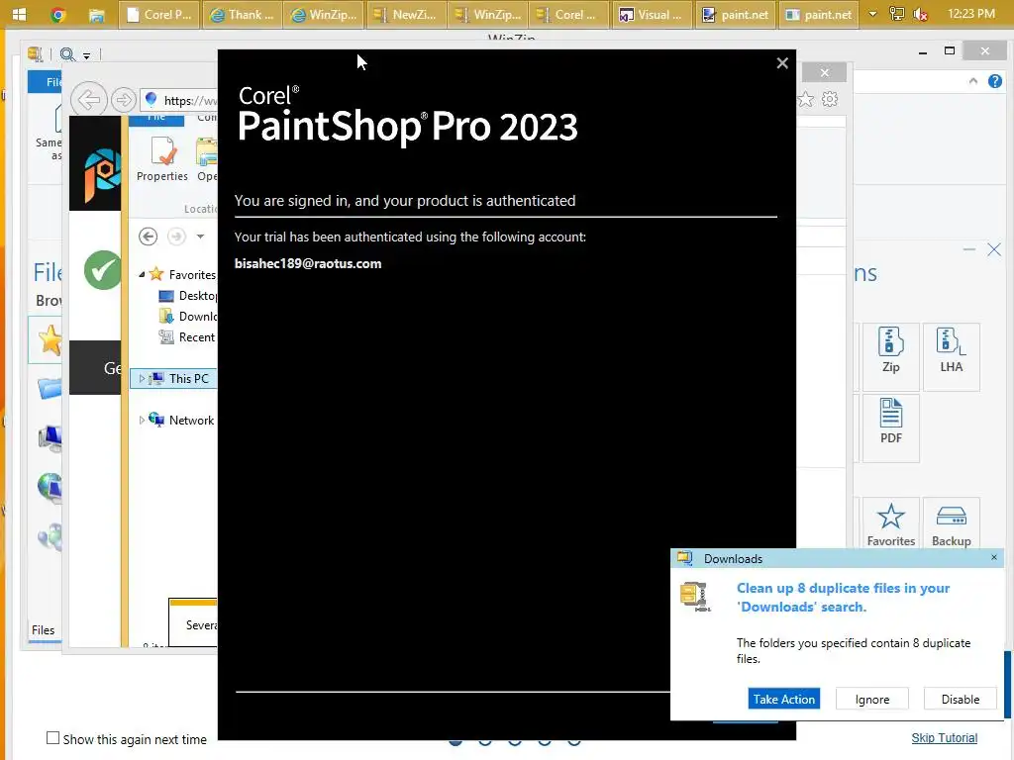Click Ignore in Downloads popup
Screen dimensions: 1014x760
point(871,699)
